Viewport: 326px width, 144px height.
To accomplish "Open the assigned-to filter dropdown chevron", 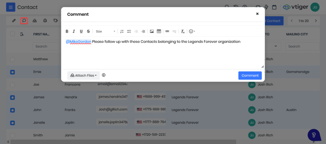I will pos(276,46).
